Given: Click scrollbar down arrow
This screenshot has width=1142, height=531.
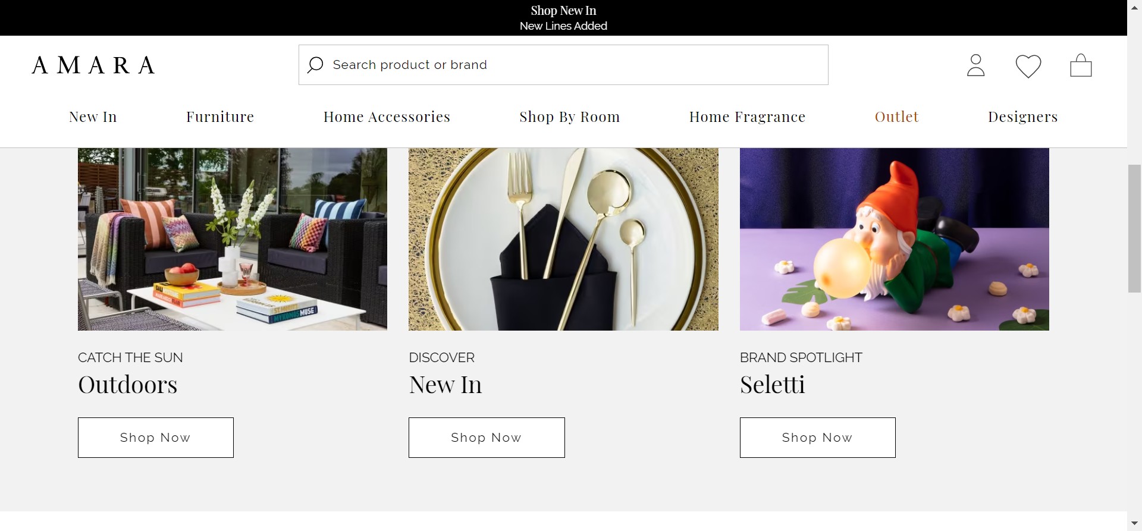Looking at the screenshot, I should (1134, 523).
